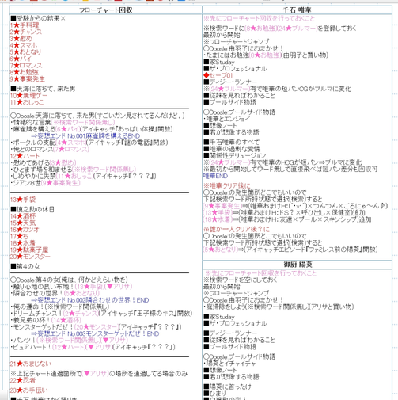398x400 pixels.
Task: Click the '・陽葵とイチャイチャ' line
Action: click(x=229, y=364)
